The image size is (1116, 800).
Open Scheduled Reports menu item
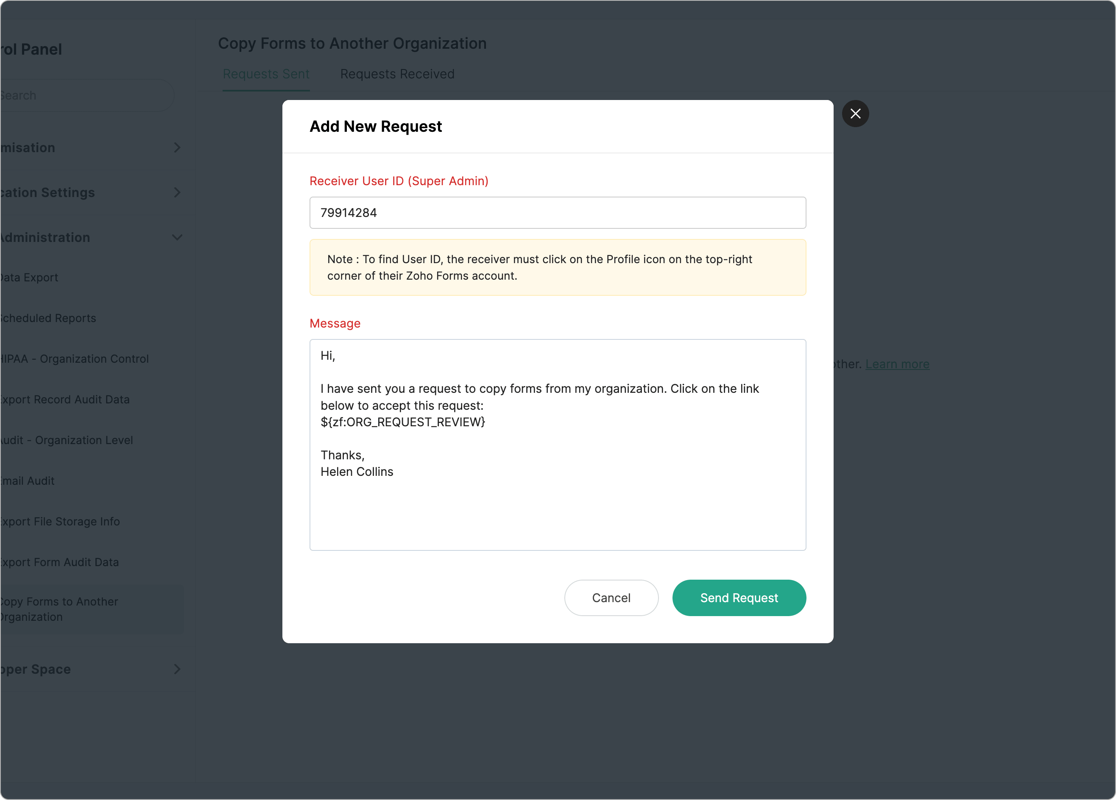click(48, 318)
